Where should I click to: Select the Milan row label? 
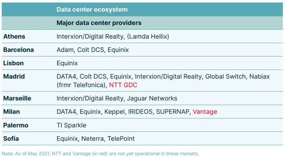[x=11, y=112]
